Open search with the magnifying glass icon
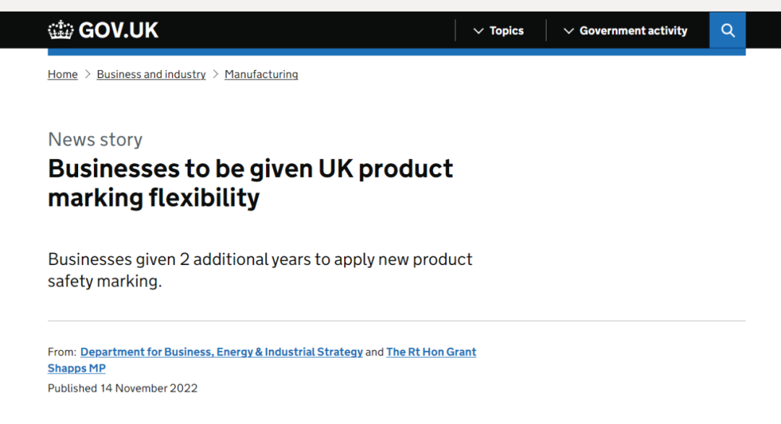This screenshot has width=781, height=424. click(727, 30)
